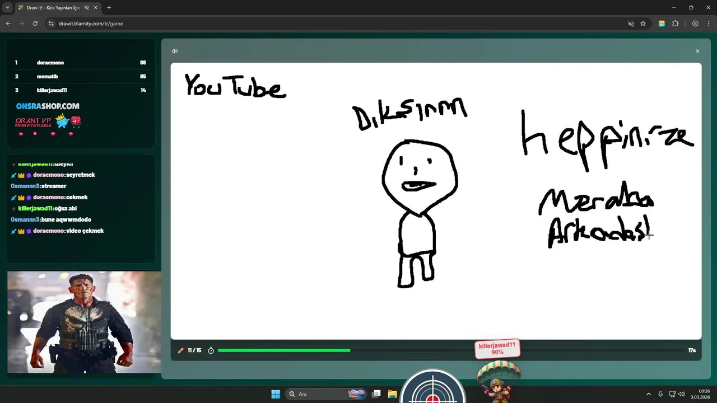The width and height of the screenshot is (717, 403).
Task: Go back to the previous page
Action: coord(8,24)
